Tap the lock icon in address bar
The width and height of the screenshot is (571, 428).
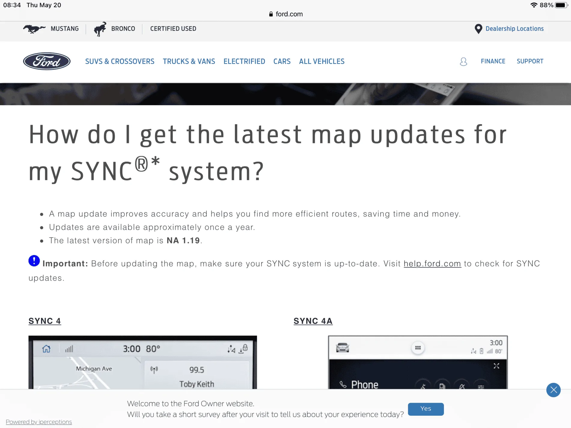tap(271, 14)
